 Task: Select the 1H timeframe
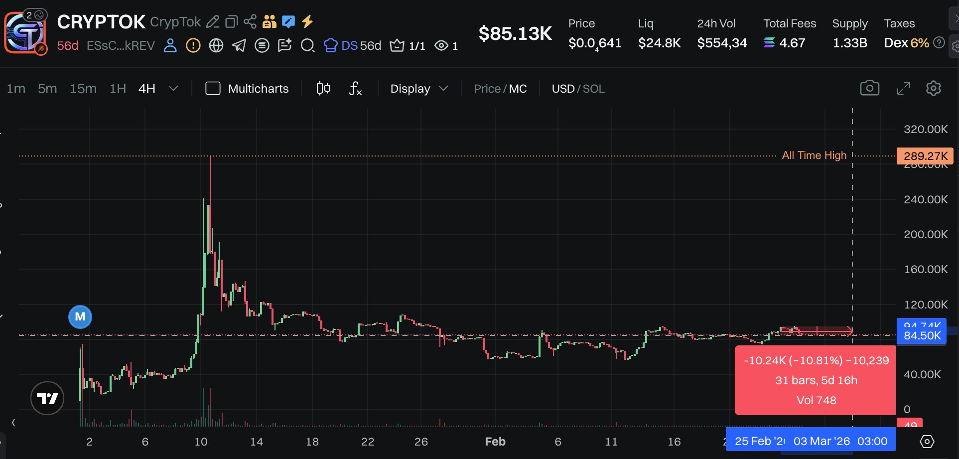click(x=118, y=89)
